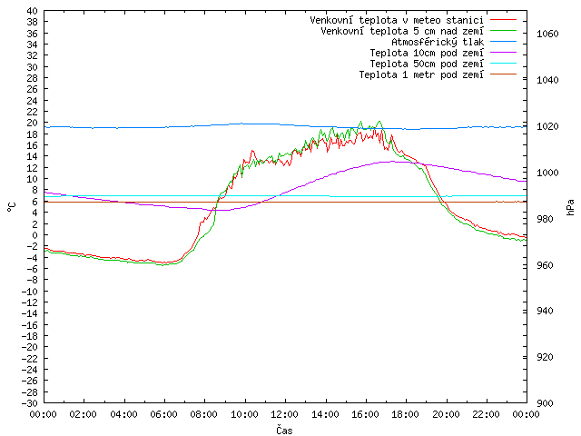581x436 pixels.
Task: Click the green legend line sample
Action: click(503, 30)
